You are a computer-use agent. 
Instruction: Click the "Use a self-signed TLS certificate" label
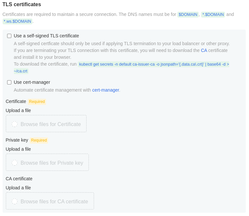pyautogui.click(x=46, y=36)
